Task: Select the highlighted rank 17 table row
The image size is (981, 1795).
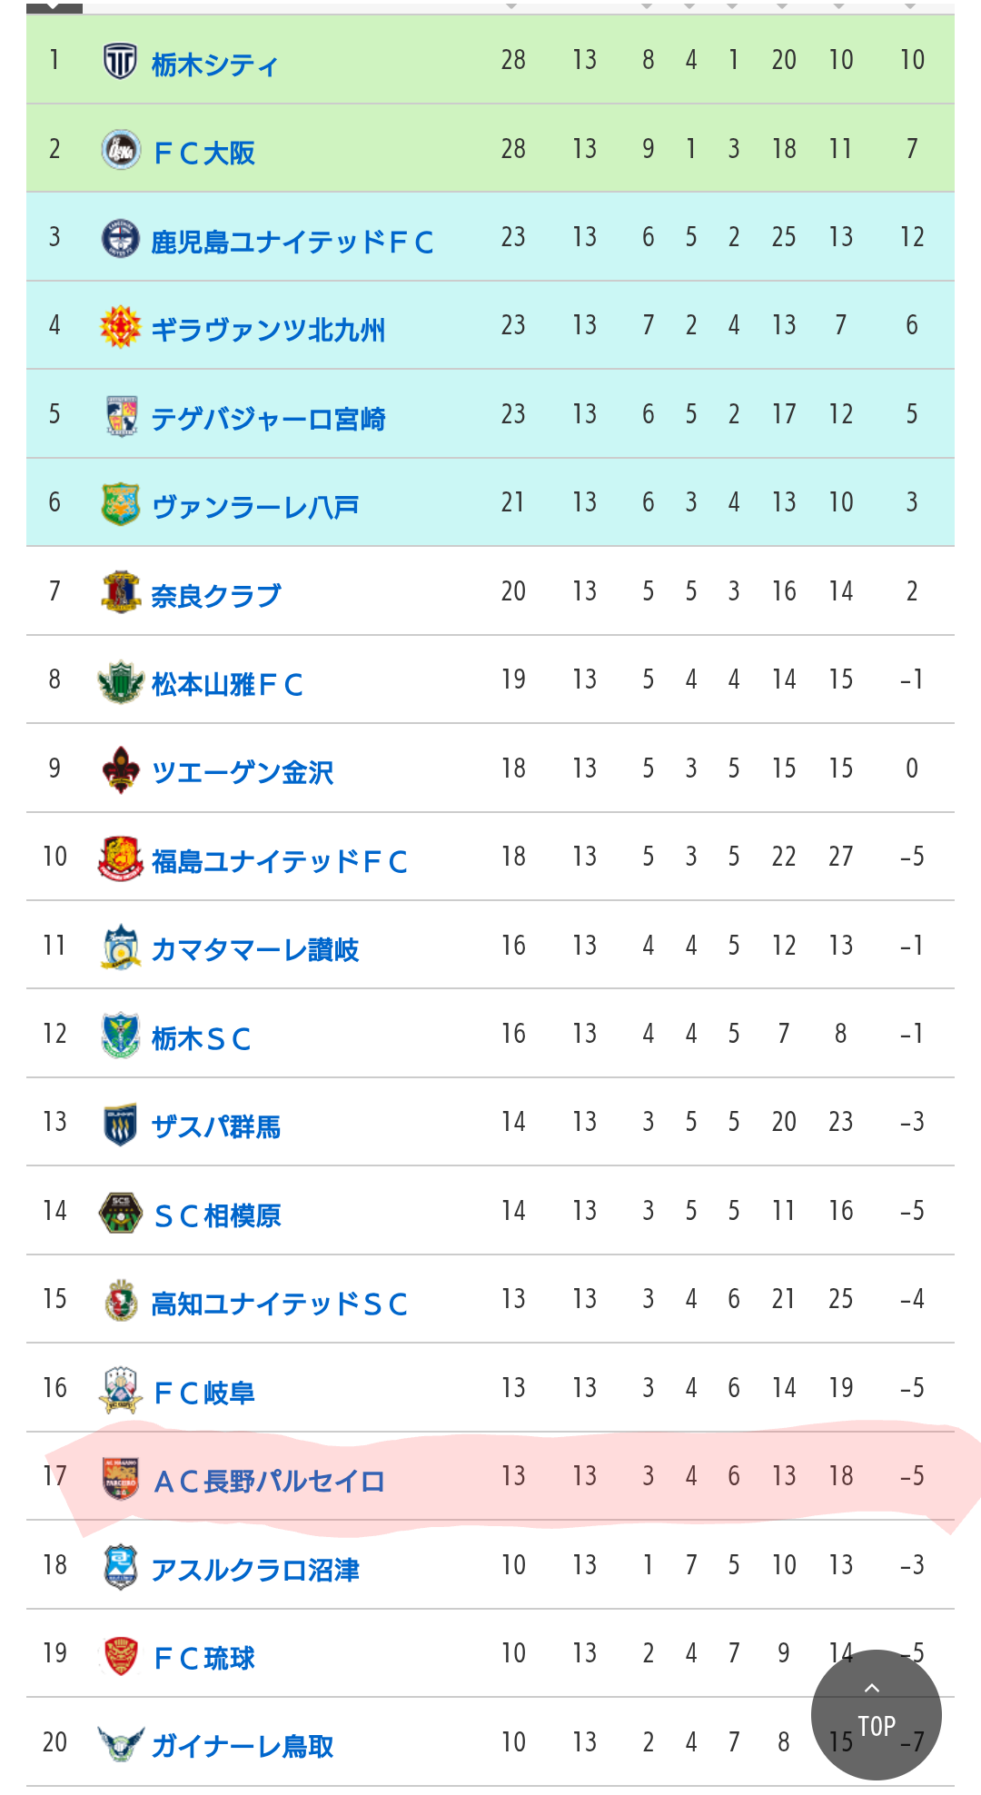Action: pyautogui.click(x=490, y=1476)
